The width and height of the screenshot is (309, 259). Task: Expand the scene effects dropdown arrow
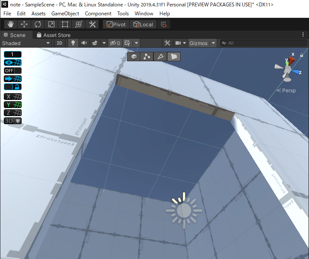[x=104, y=43]
